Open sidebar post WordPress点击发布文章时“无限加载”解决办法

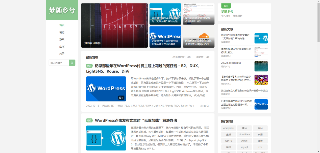click(235, 37)
